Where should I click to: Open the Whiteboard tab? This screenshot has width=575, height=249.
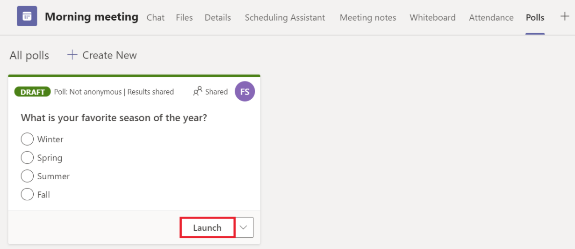coord(432,18)
